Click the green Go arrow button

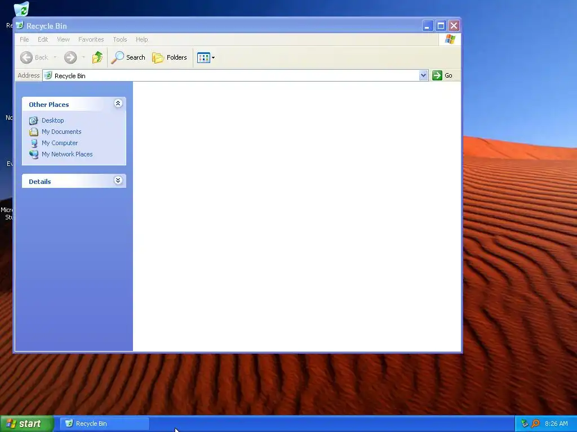pos(437,75)
